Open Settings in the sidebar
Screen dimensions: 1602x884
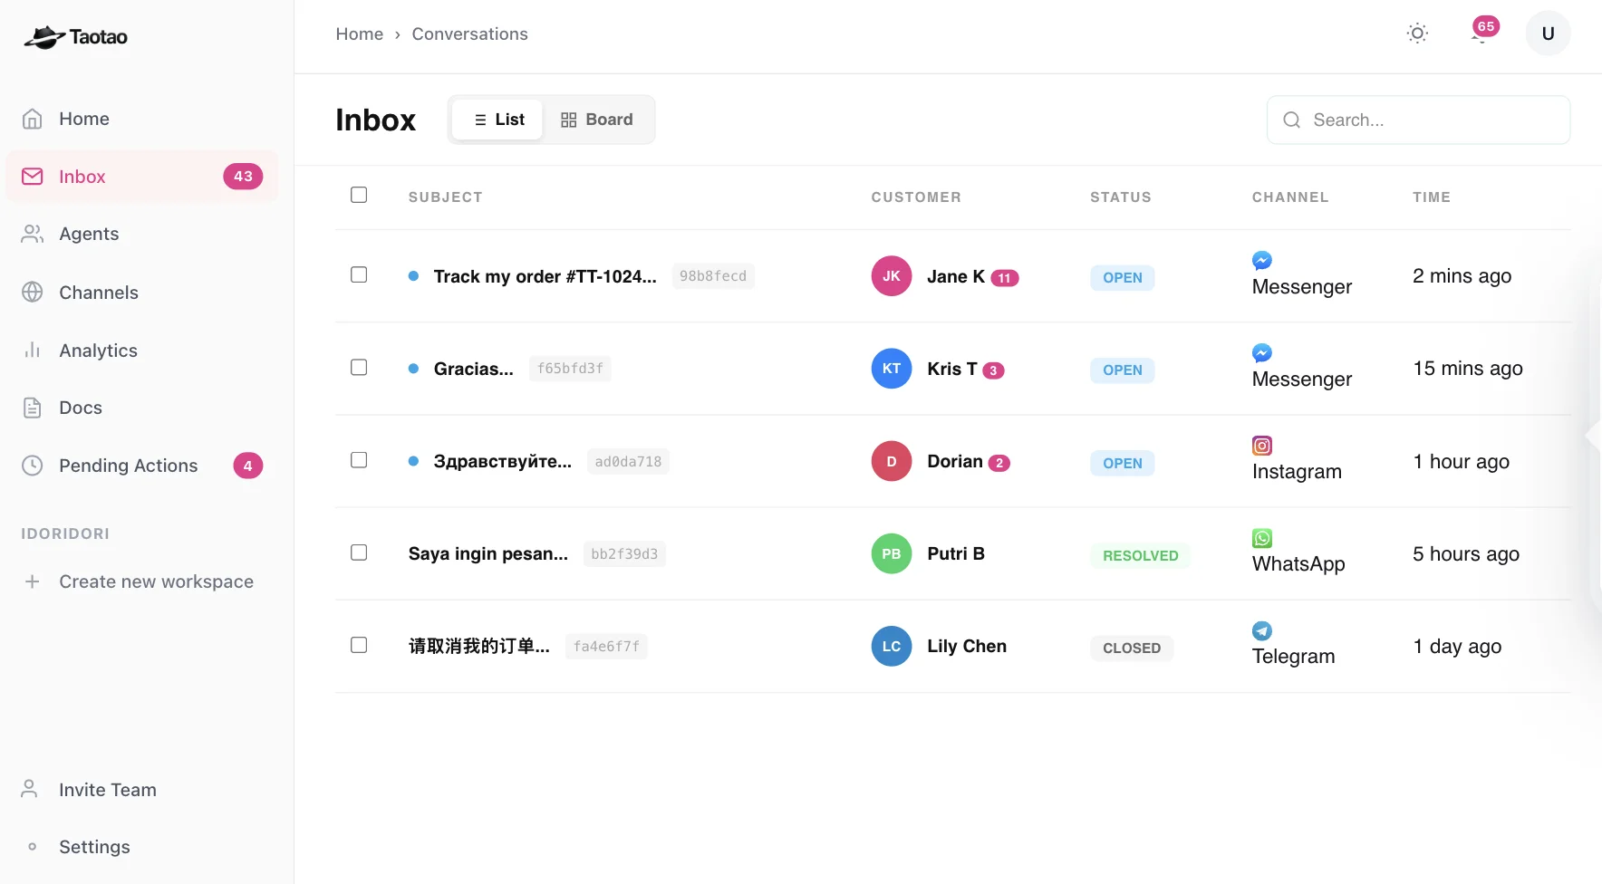tap(141, 847)
